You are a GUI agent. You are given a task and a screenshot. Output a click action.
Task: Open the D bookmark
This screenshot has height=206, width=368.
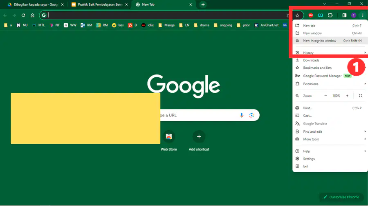click(132, 25)
